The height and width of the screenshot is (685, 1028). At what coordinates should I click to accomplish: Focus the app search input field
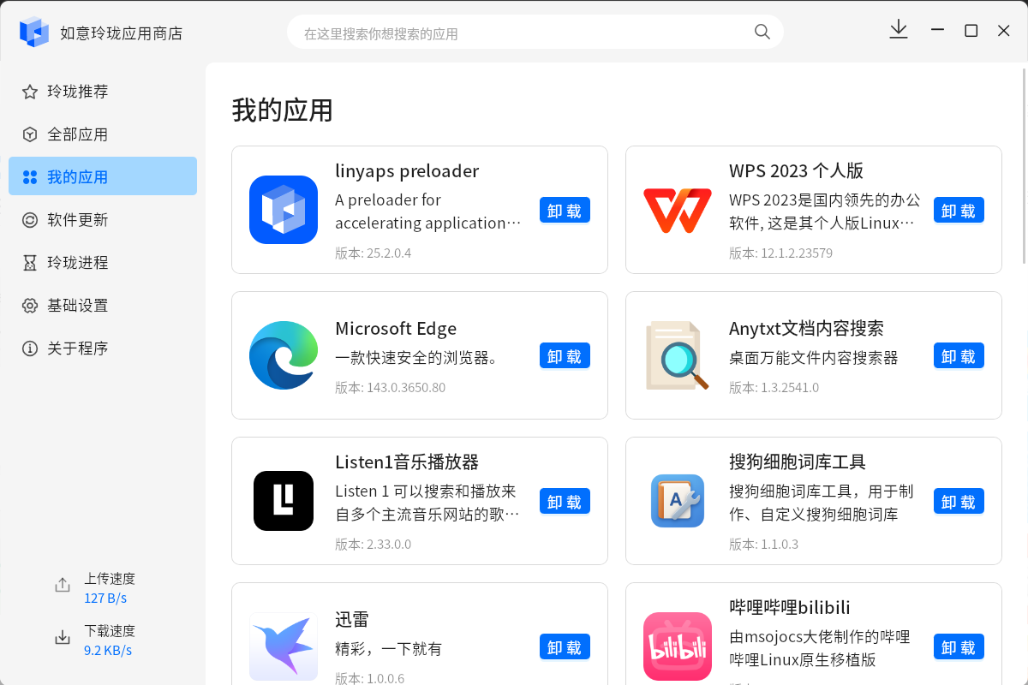click(535, 33)
